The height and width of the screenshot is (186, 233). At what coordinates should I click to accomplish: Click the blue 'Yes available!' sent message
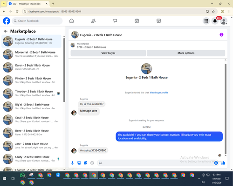coord(169,137)
